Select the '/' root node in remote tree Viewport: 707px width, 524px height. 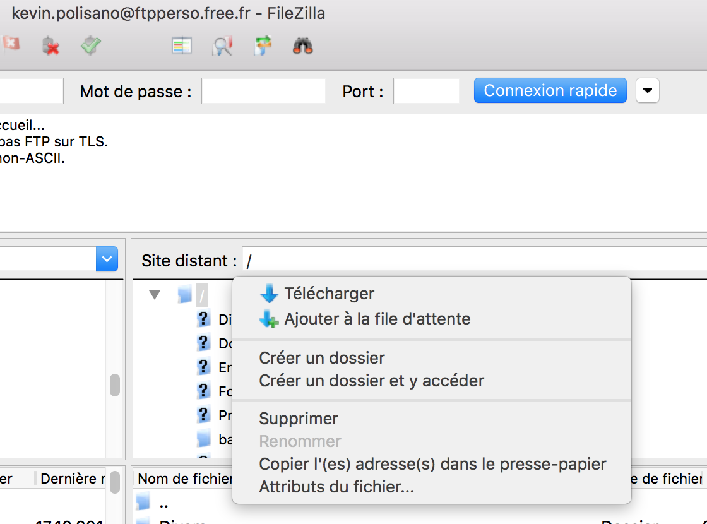(202, 295)
